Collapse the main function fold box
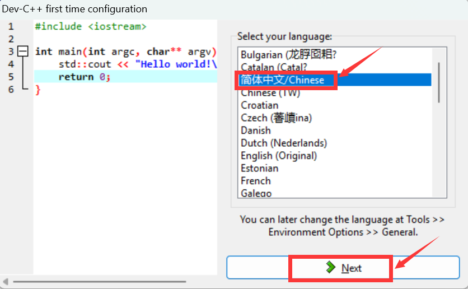The height and width of the screenshot is (289, 468). point(23,52)
